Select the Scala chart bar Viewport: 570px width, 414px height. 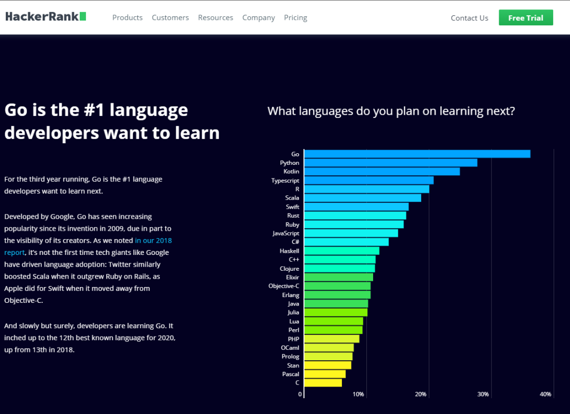coord(363,198)
